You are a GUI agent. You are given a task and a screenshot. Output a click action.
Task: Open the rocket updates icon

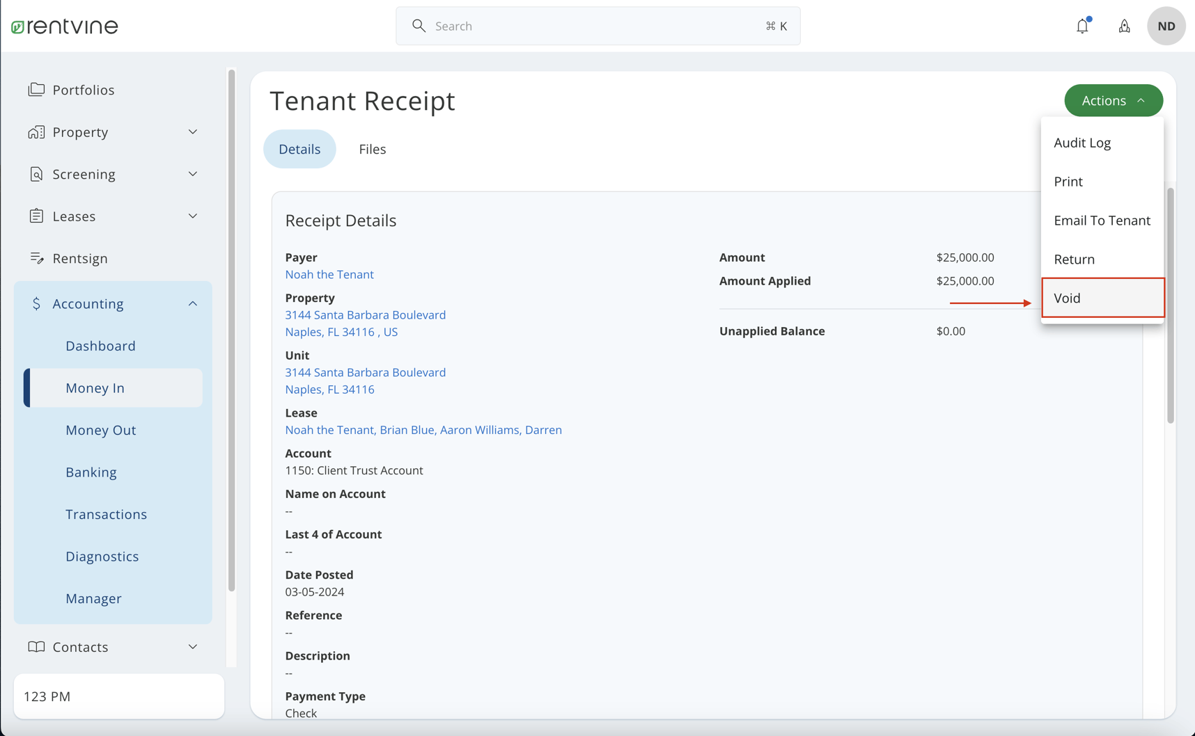pos(1124,26)
